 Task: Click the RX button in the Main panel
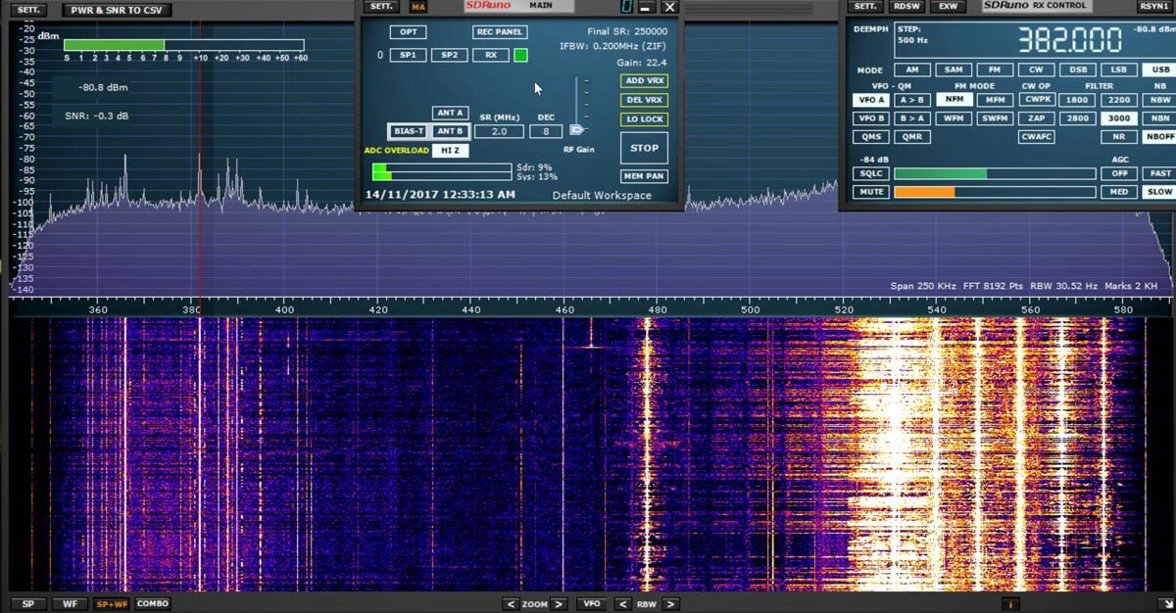click(490, 55)
